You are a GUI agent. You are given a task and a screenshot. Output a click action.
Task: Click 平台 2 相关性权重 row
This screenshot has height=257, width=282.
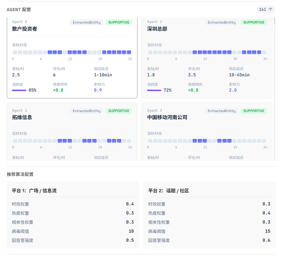click(209, 222)
